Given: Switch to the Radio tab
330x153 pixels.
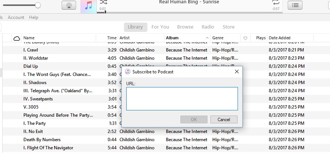Looking at the screenshot, I should [x=208, y=27].
